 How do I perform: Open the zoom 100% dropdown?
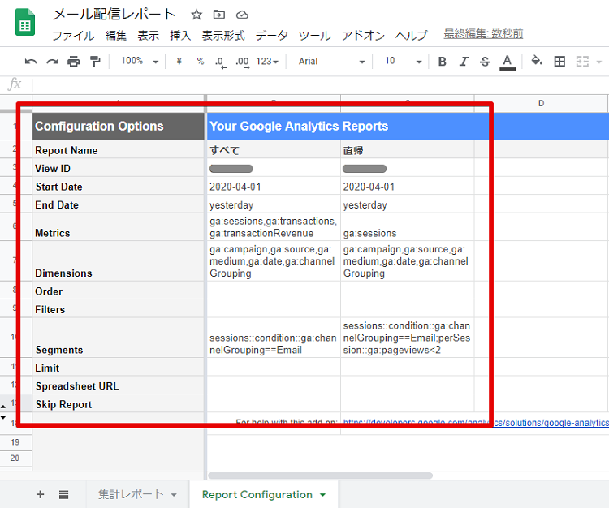pos(140,61)
